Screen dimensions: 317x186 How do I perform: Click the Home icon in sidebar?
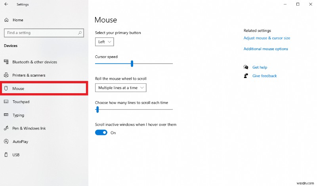pyautogui.click(x=6, y=20)
